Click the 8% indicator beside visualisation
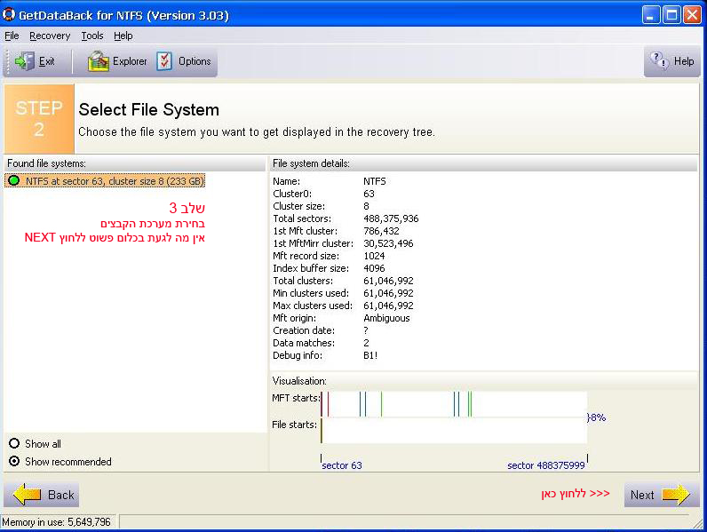Image resolution: width=707 pixels, height=532 pixels. (x=597, y=417)
